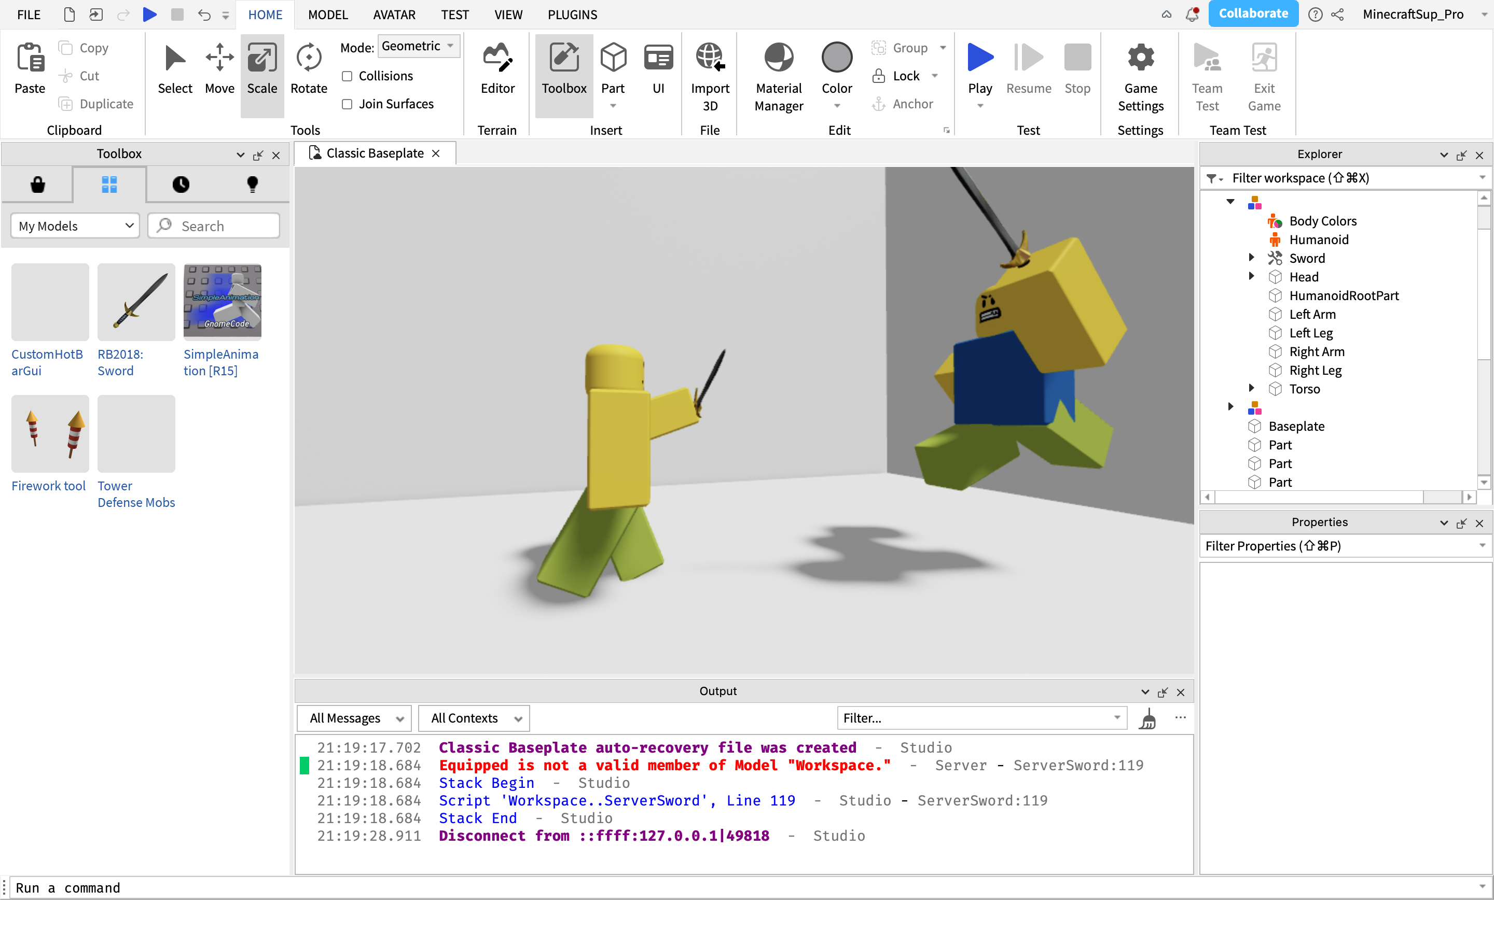Image resolution: width=1494 pixels, height=933 pixels.
Task: Click Import 3D icon
Action: pos(710,58)
